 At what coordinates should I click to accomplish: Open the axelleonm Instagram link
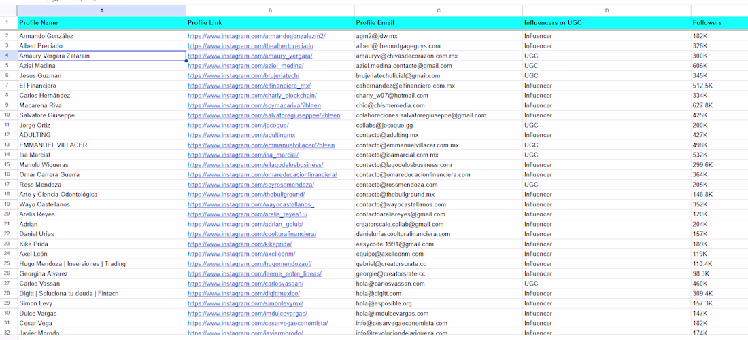(x=241, y=254)
